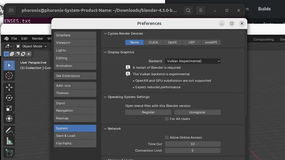Select CUDA as Cycles render device
Viewport: 285px width, 160px height.
pyautogui.click(x=153, y=42)
